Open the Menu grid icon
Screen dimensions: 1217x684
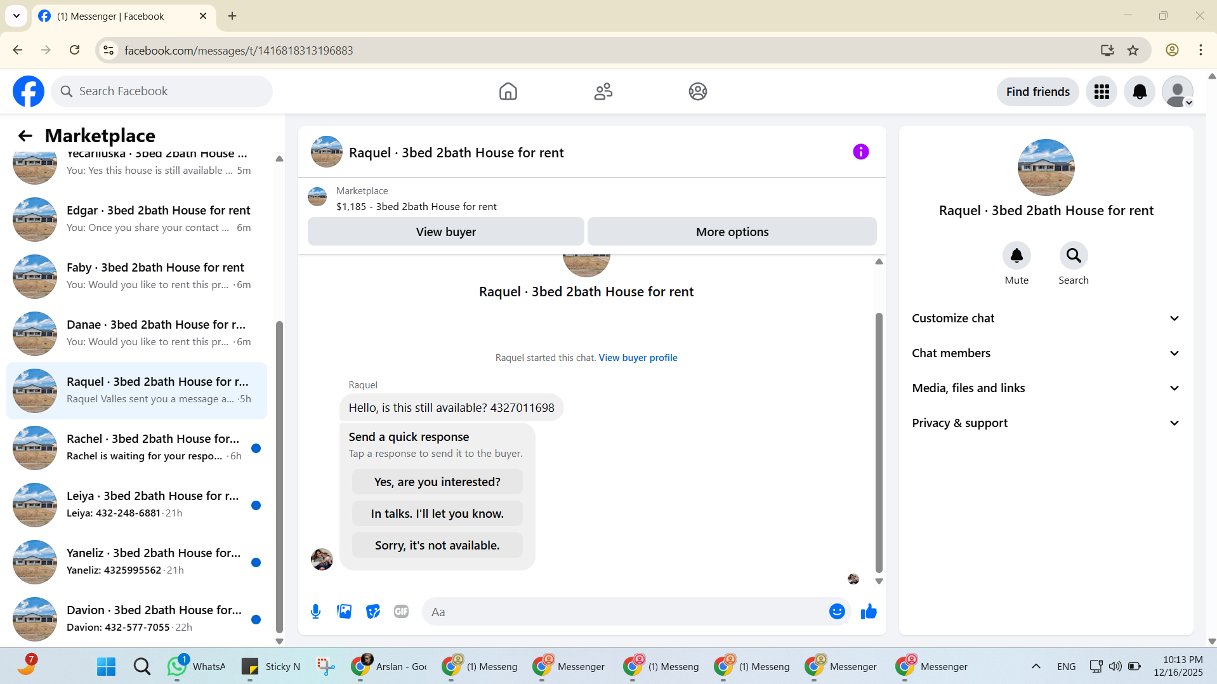coord(1102,91)
